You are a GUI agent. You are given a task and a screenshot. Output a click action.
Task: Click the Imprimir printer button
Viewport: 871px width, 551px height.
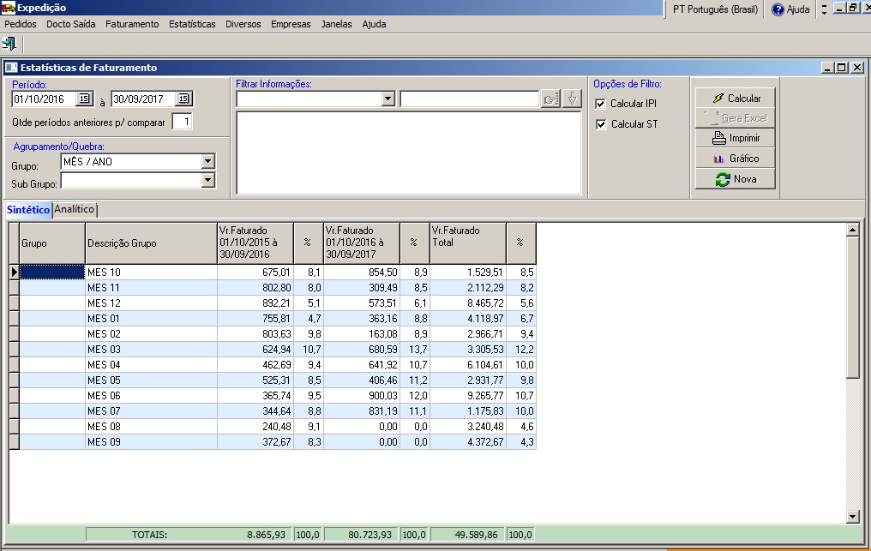click(736, 138)
